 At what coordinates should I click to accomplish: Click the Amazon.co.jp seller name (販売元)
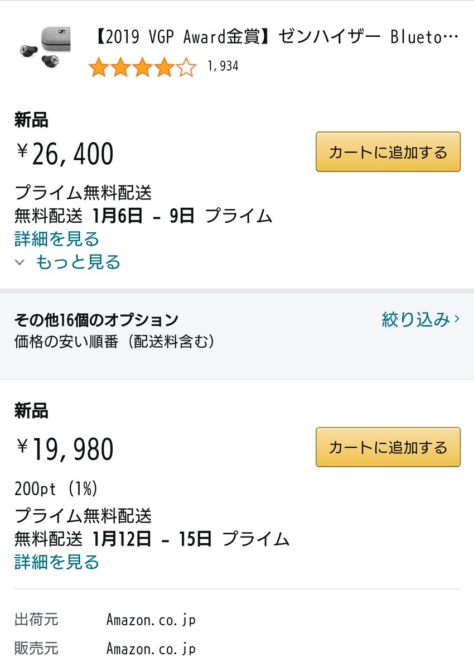point(151,649)
